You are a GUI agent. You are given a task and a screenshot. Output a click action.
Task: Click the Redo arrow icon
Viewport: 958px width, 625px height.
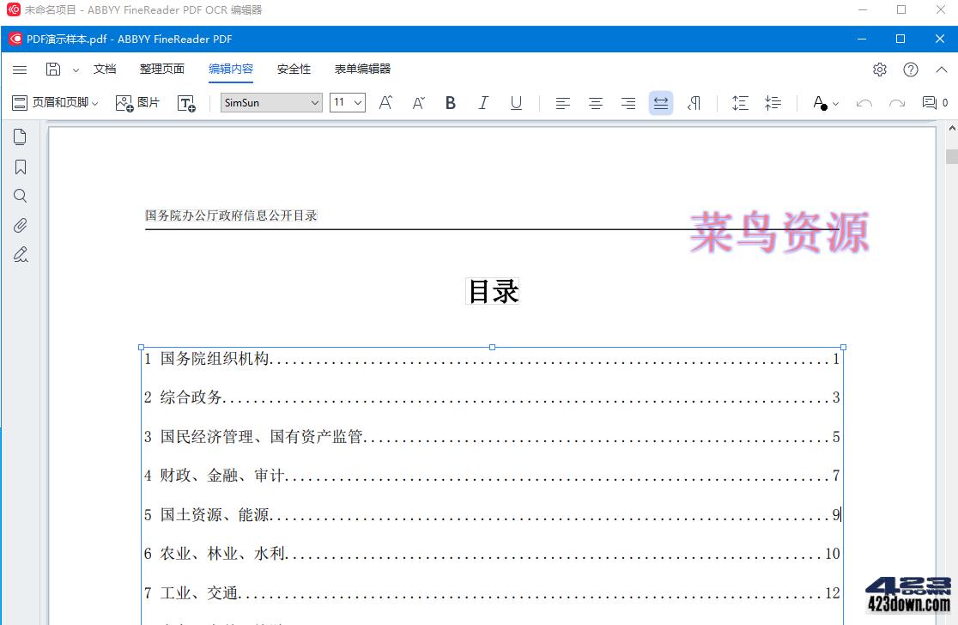pos(897,102)
